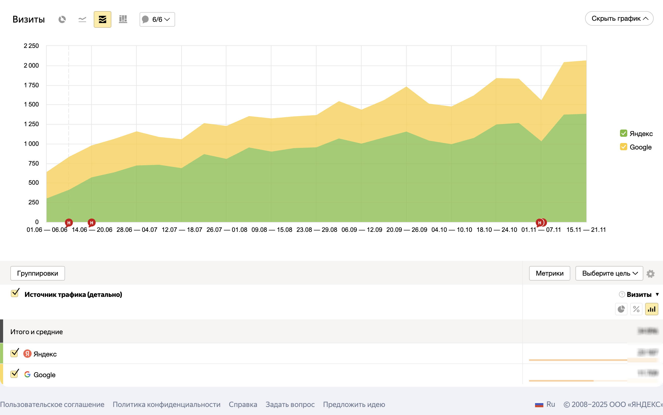Open the note marker near 06.06
663x415 pixels.
[x=69, y=223]
